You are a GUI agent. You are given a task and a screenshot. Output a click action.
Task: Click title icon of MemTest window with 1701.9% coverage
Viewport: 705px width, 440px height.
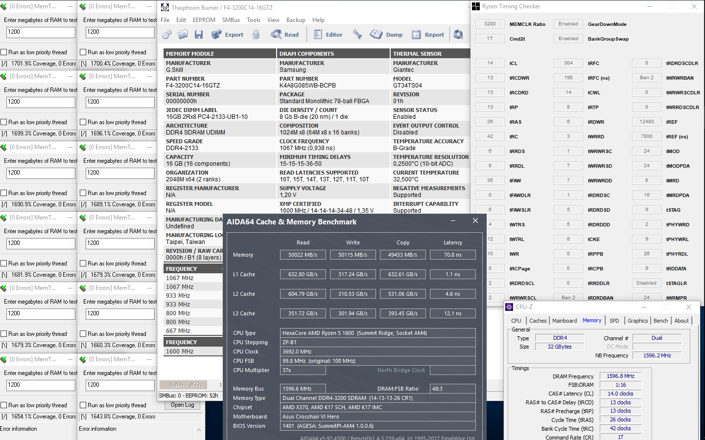(x=4, y=7)
